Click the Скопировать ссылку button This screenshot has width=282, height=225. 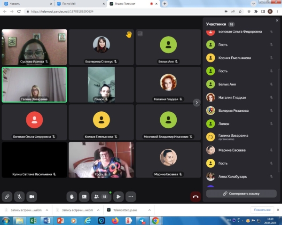pos(241,193)
